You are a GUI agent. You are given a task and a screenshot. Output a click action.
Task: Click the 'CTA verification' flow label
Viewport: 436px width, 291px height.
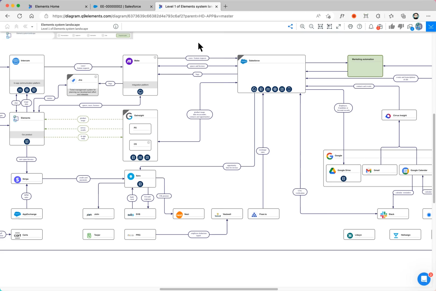coord(300,192)
